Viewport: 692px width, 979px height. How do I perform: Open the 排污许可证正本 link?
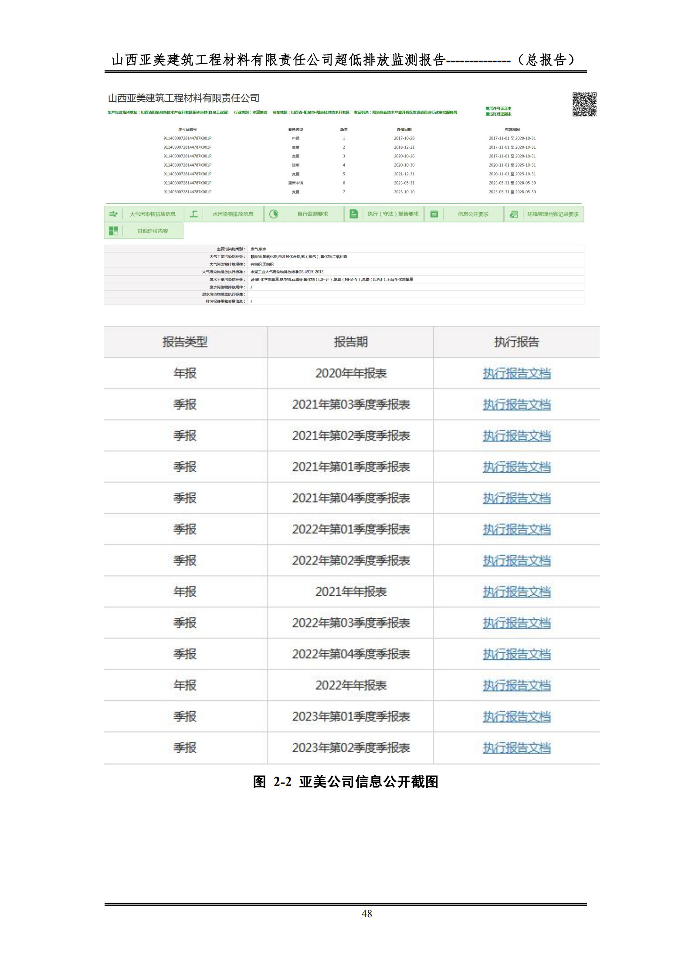tap(499, 109)
